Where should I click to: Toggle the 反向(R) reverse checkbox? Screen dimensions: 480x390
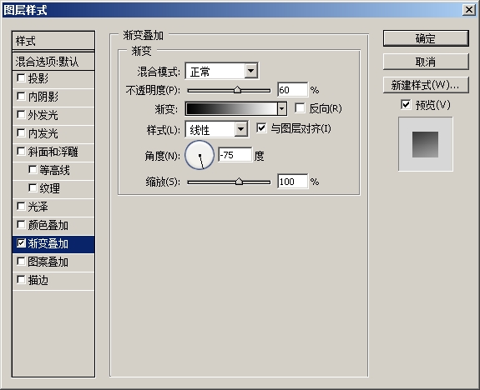pyautogui.click(x=300, y=107)
